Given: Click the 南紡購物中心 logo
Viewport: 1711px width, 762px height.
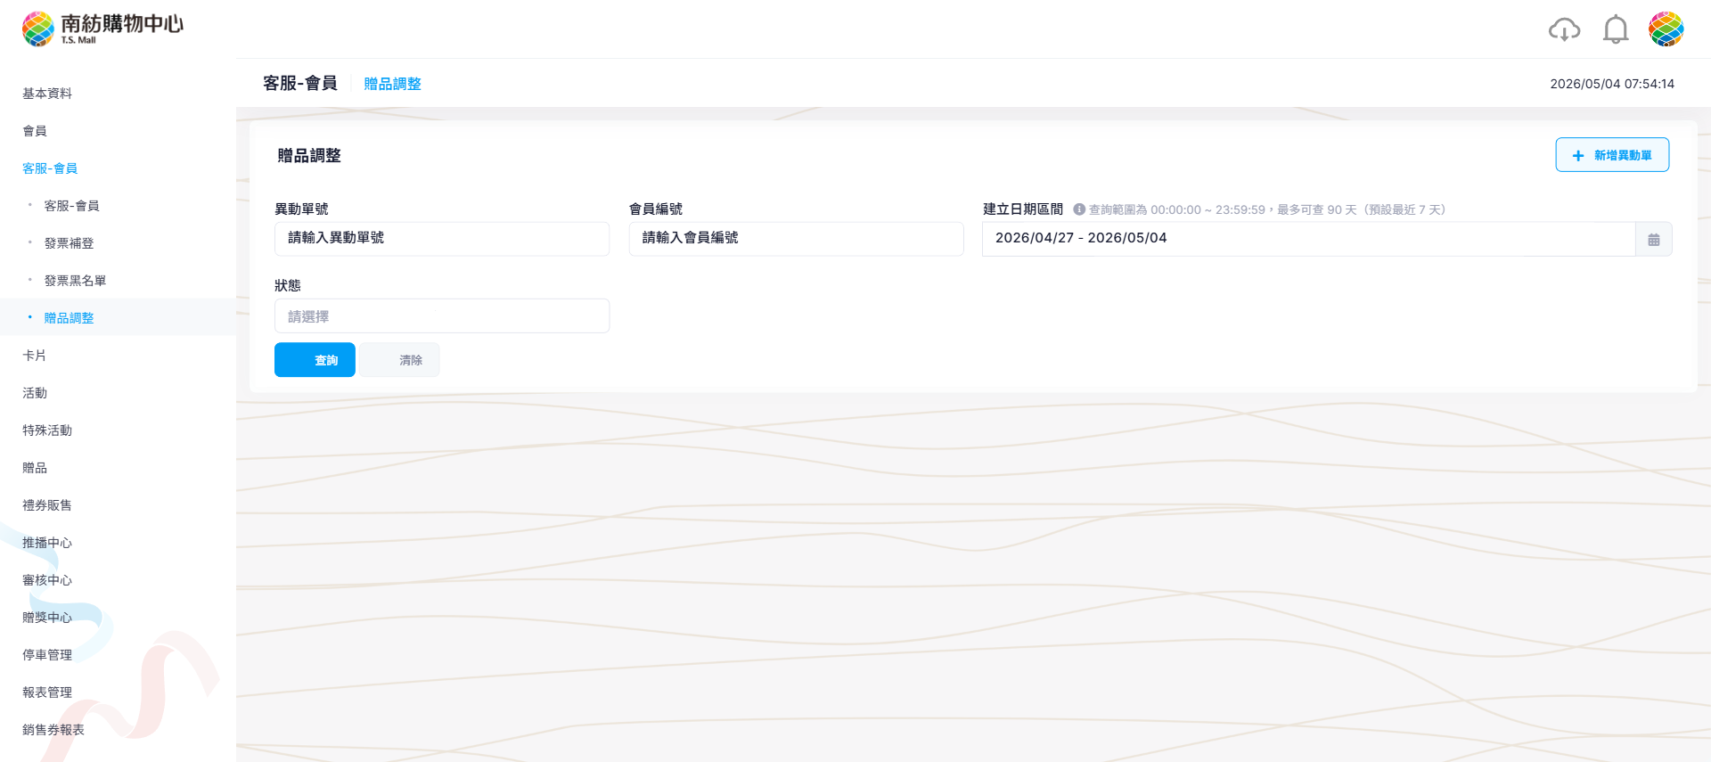Looking at the screenshot, I should [102, 29].
